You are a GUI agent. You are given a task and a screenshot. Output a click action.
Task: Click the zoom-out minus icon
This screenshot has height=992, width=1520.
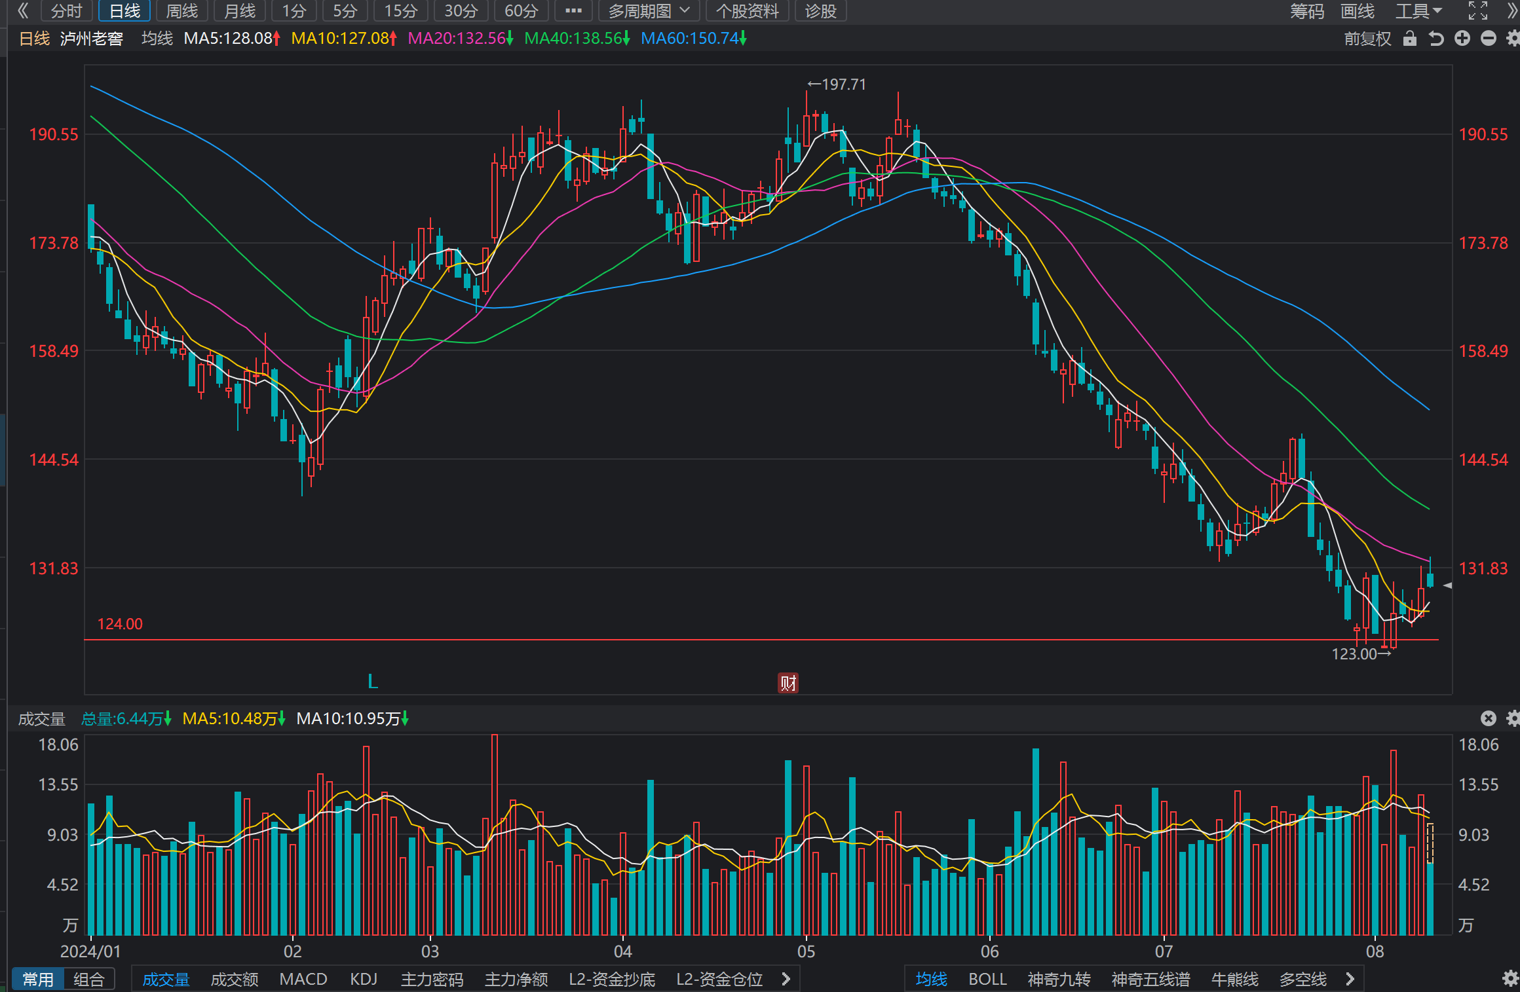tap(1489, 39)
